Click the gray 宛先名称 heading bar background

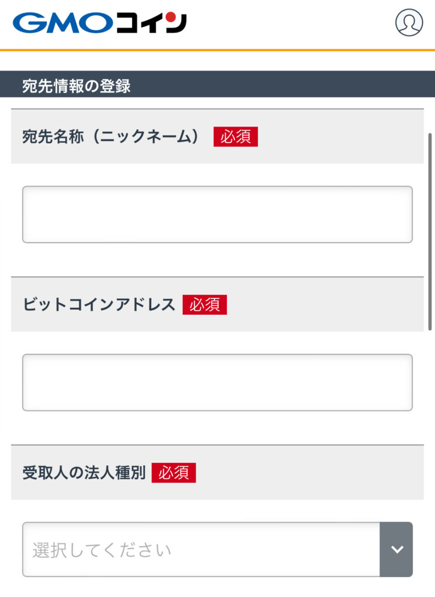[x=339, y=136]
